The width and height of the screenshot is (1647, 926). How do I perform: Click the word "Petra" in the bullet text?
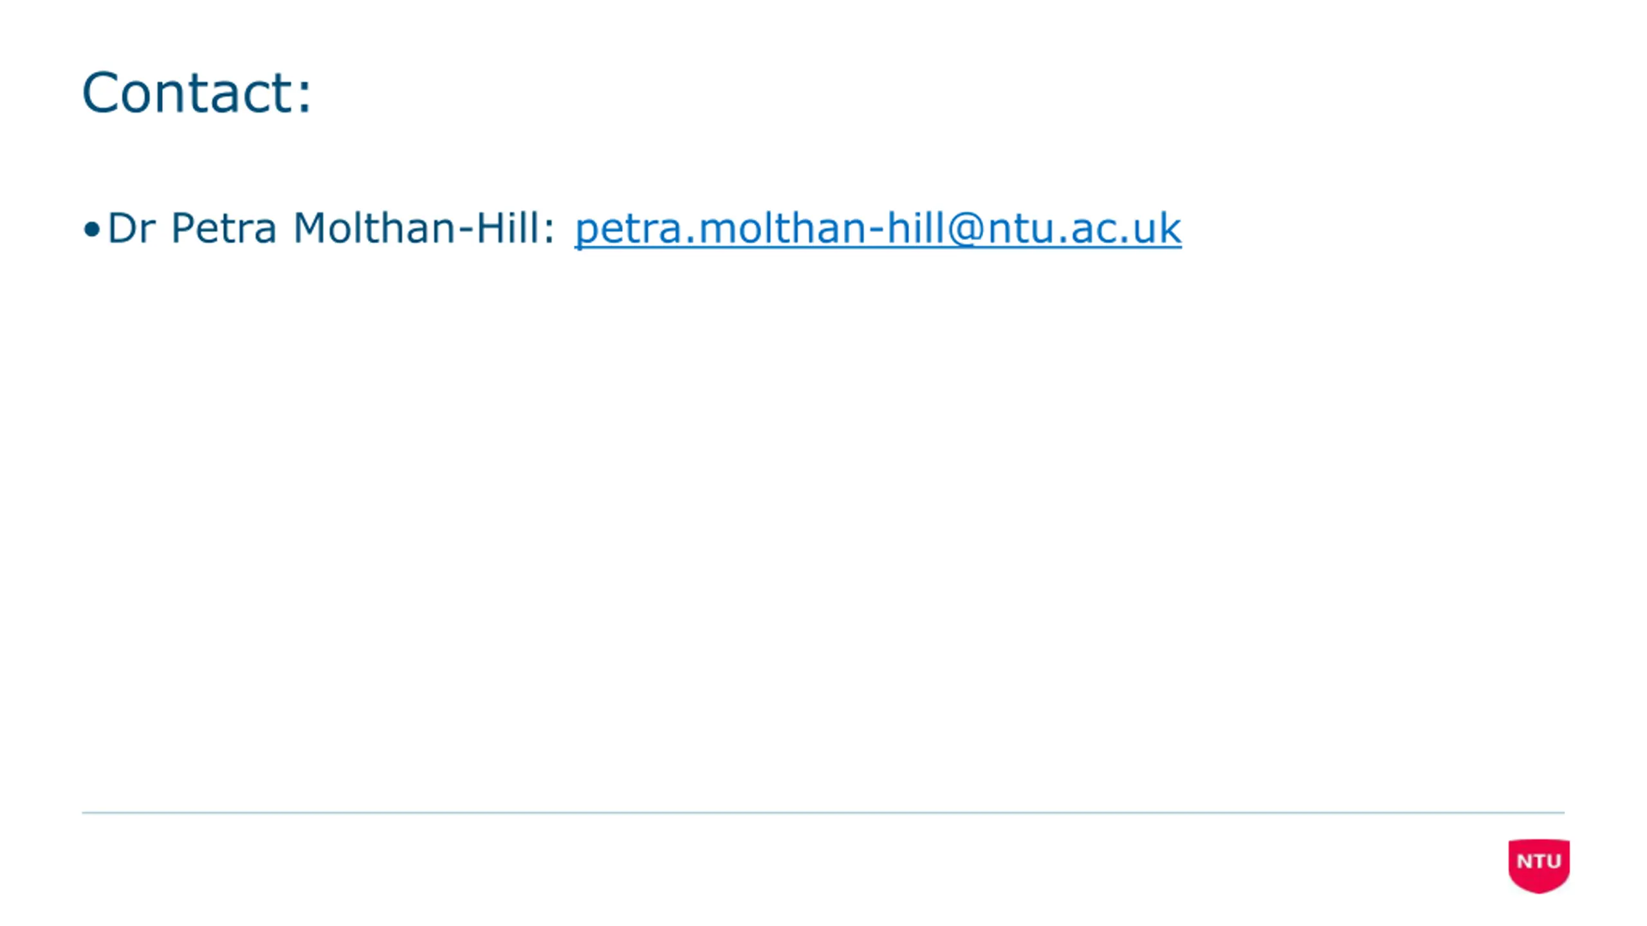pos(224,228)
